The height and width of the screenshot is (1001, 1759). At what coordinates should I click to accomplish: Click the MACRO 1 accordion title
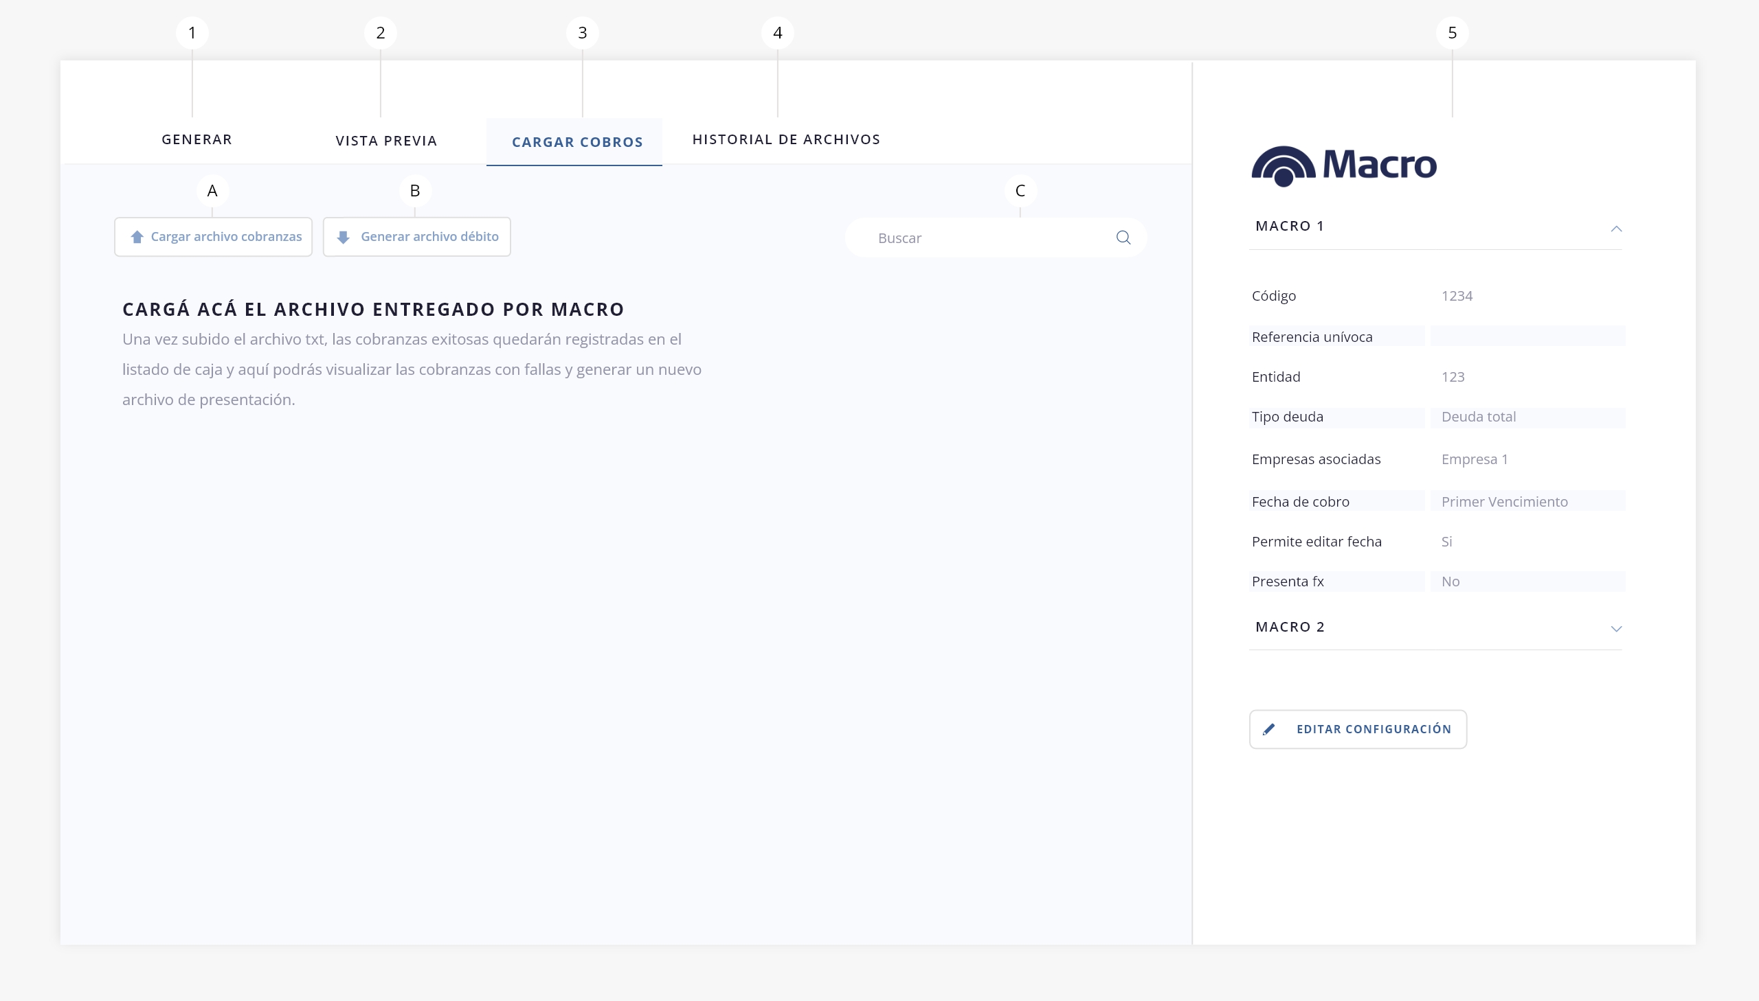click(1290, 226)
